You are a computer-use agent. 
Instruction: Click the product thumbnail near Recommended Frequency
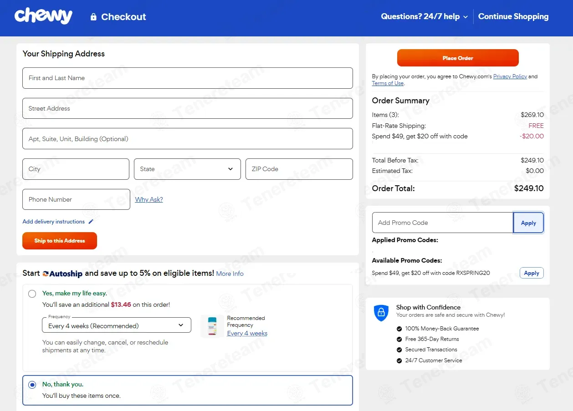coord(212,326)
